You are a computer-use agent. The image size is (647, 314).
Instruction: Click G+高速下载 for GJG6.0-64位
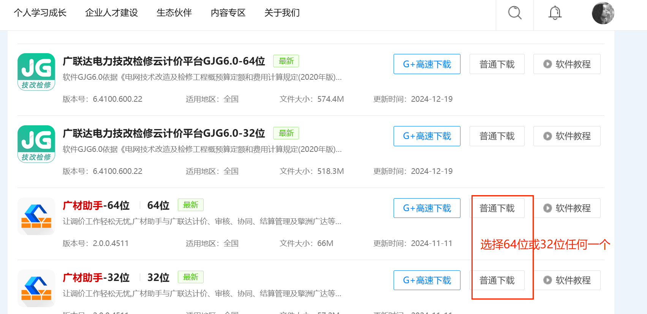[427, 64]
